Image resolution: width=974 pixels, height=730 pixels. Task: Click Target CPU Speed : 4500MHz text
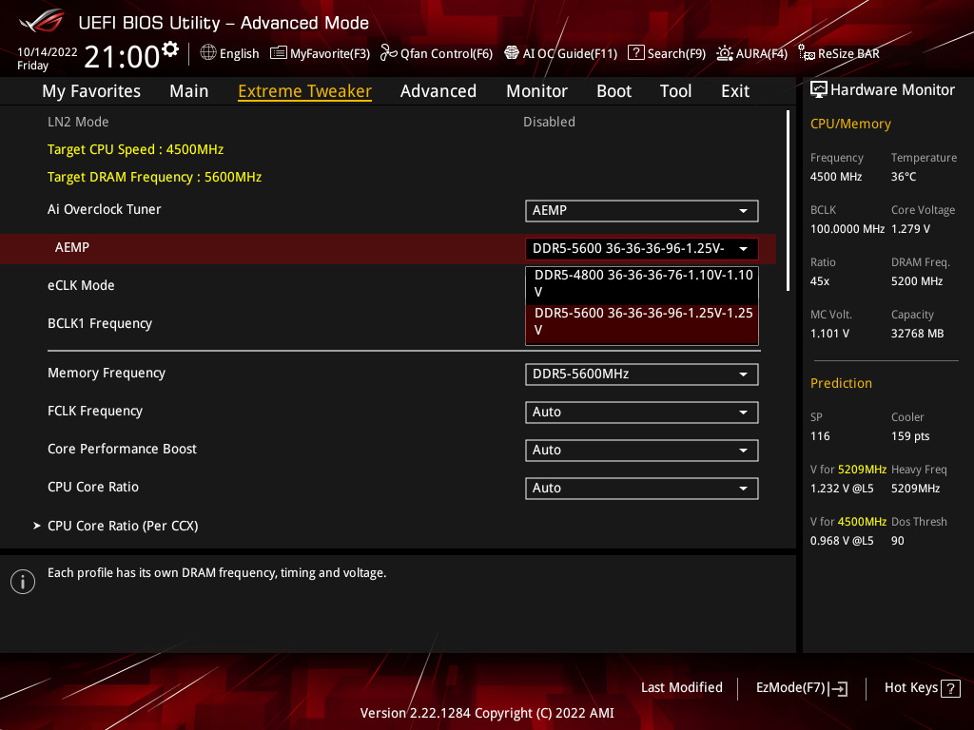tap(135, 149)
